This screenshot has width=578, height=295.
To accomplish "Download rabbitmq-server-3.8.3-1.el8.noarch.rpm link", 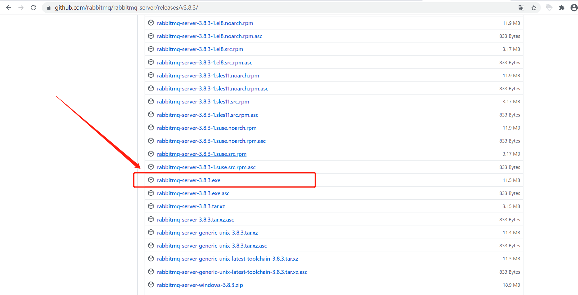I will (205, 23).
